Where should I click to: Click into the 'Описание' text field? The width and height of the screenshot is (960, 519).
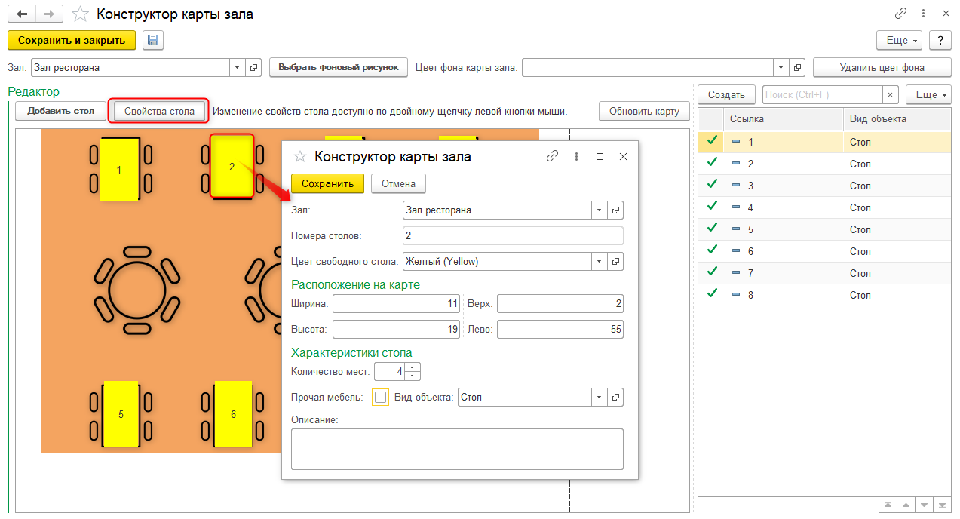pos(457,449)
